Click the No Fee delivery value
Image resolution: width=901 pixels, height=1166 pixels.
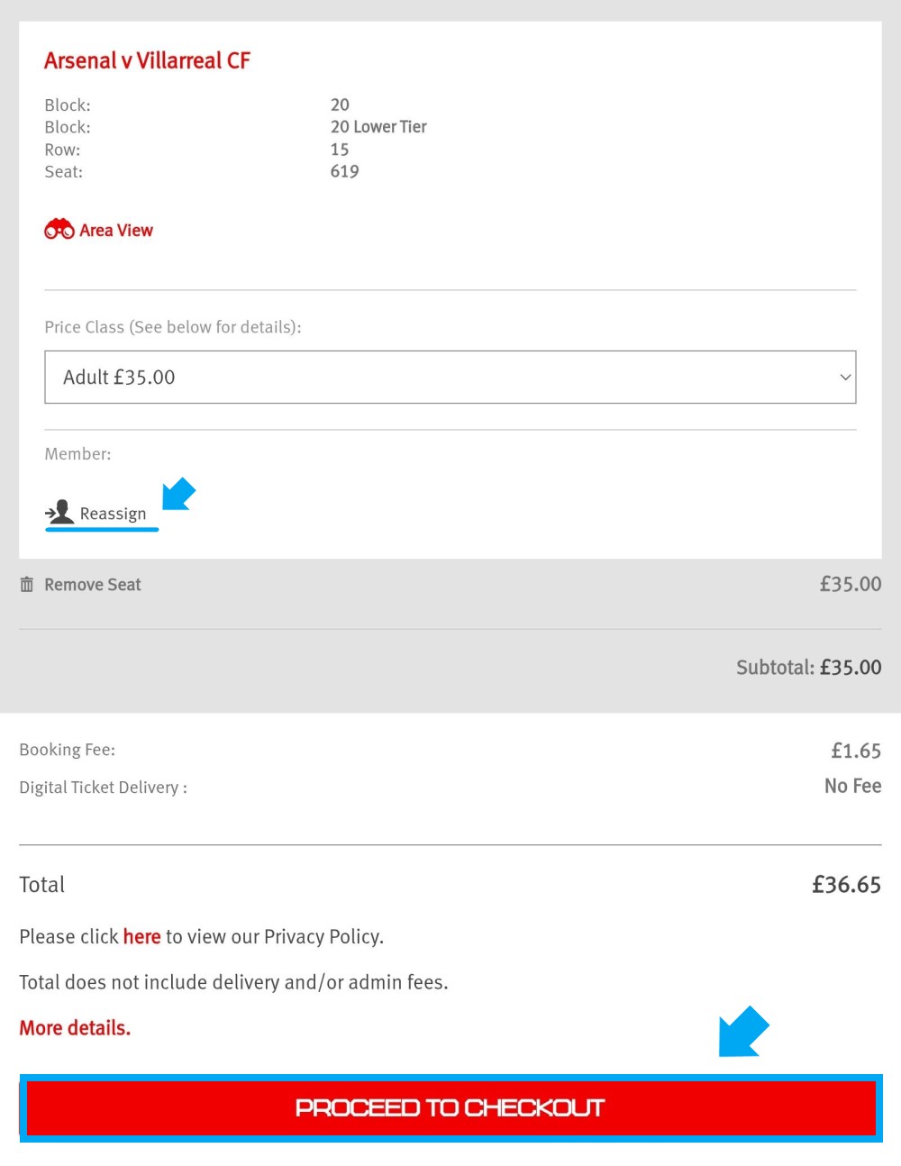(852, 787)
